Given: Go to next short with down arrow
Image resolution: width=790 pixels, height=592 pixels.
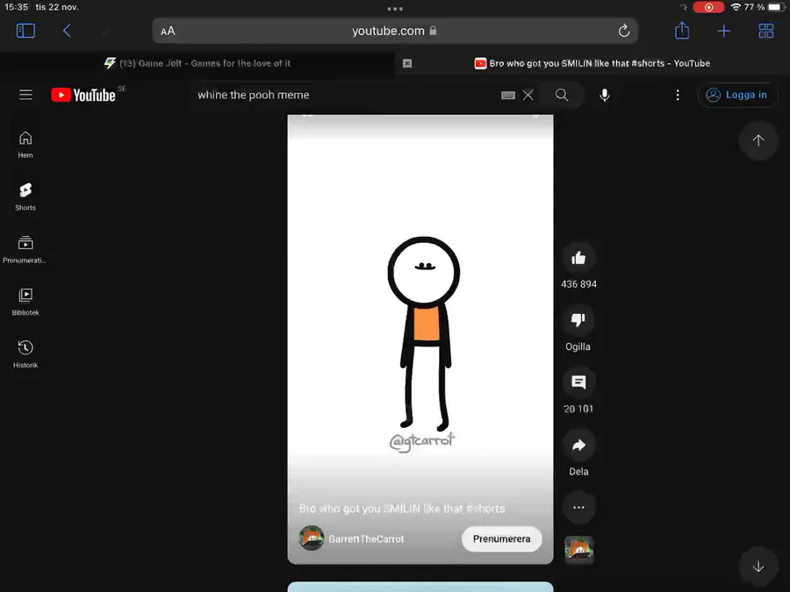Looking at the screenshot, I should click(758, 567).
